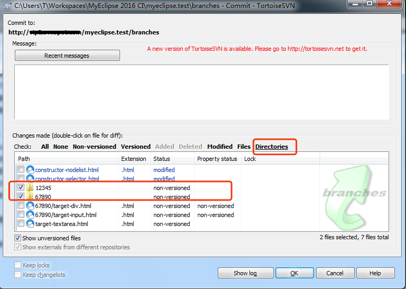Sort by Lock column header
Viewport: 406px width, 289px height.
pos(280,159)
